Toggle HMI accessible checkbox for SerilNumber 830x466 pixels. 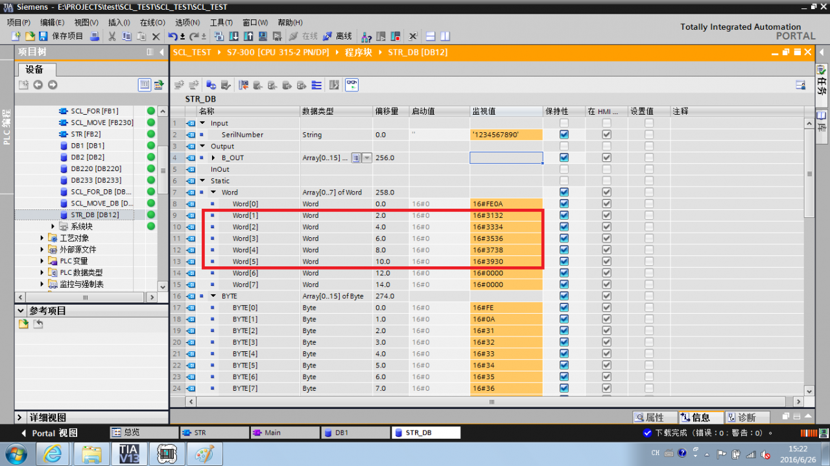(x=606, y=135)
